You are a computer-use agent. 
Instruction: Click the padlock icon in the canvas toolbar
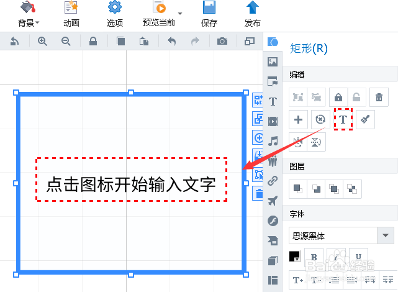click(93, 41)
